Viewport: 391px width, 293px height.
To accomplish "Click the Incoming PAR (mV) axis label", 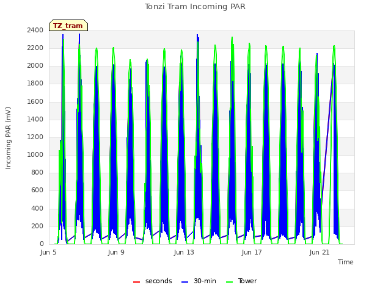I will click(8, 139).
